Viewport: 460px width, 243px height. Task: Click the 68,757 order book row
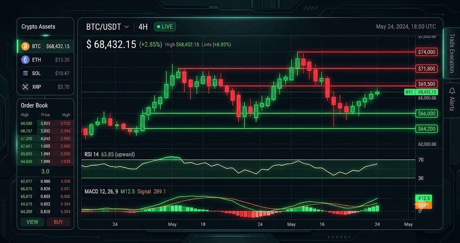click(45, 131)
